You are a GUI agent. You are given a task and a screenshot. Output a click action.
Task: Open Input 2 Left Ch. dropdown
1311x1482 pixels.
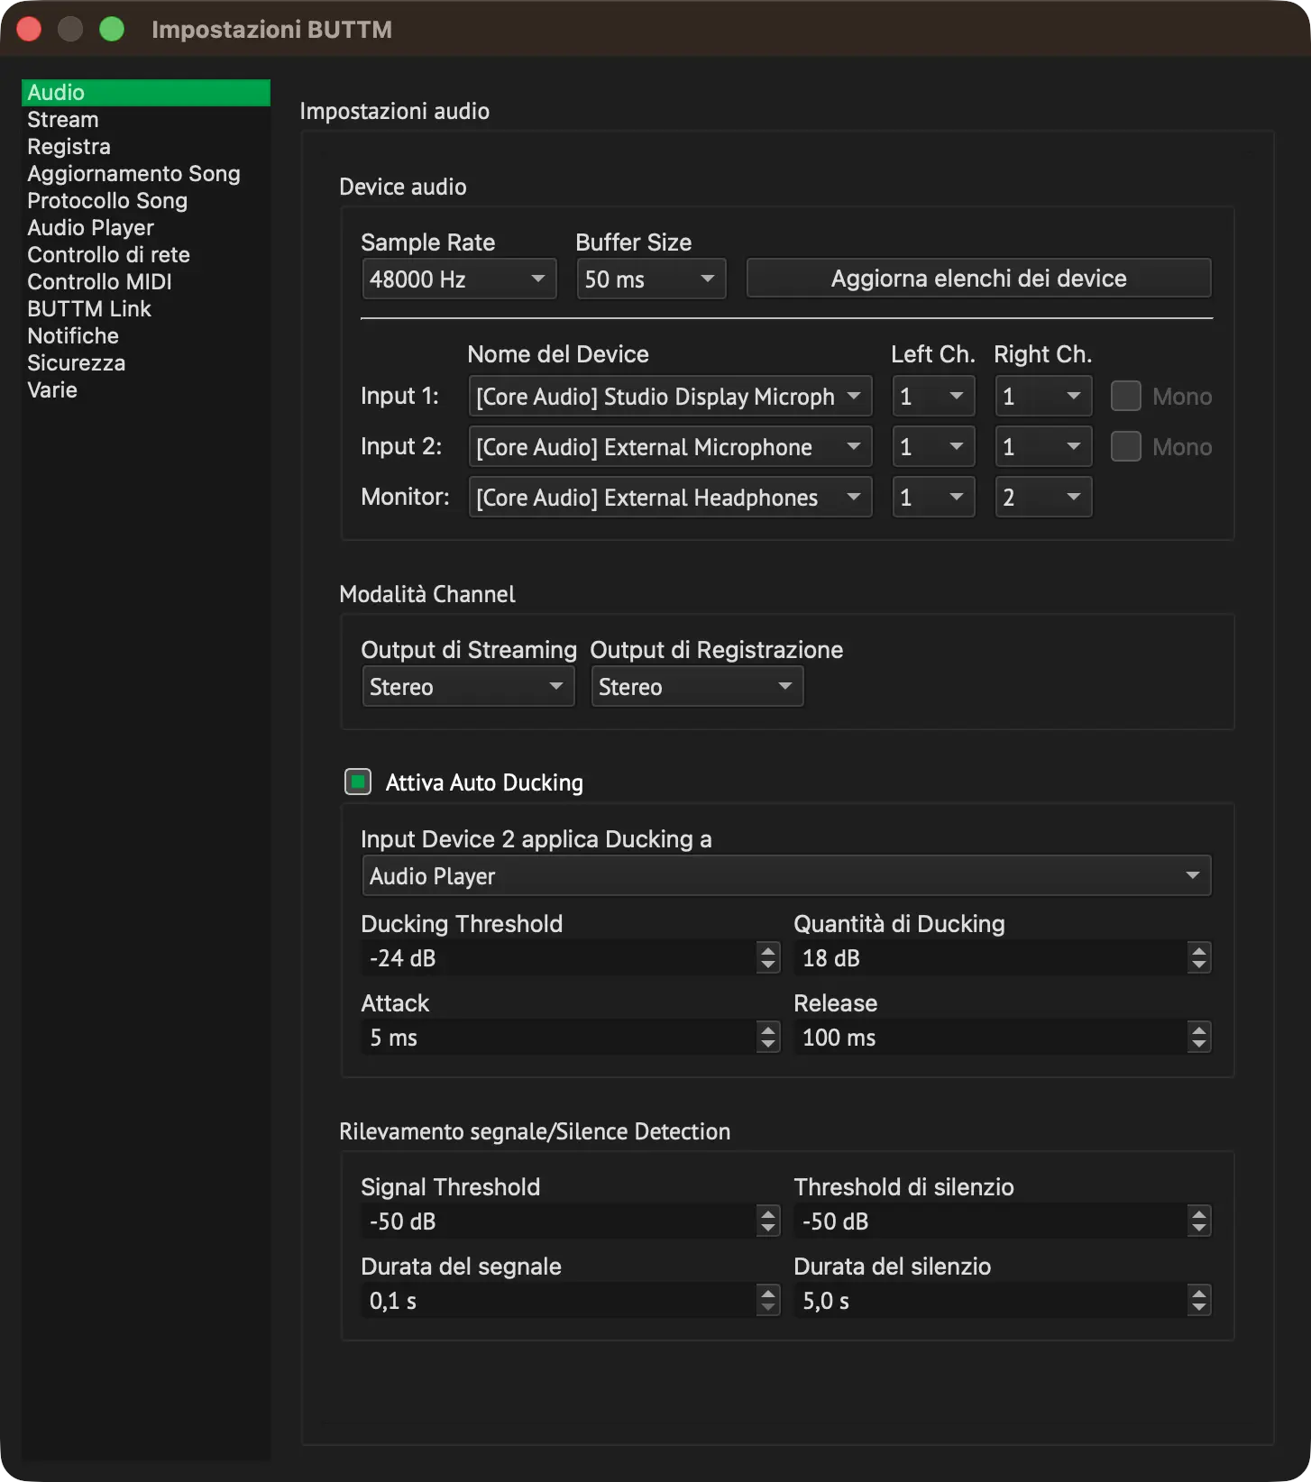point(933,447)
